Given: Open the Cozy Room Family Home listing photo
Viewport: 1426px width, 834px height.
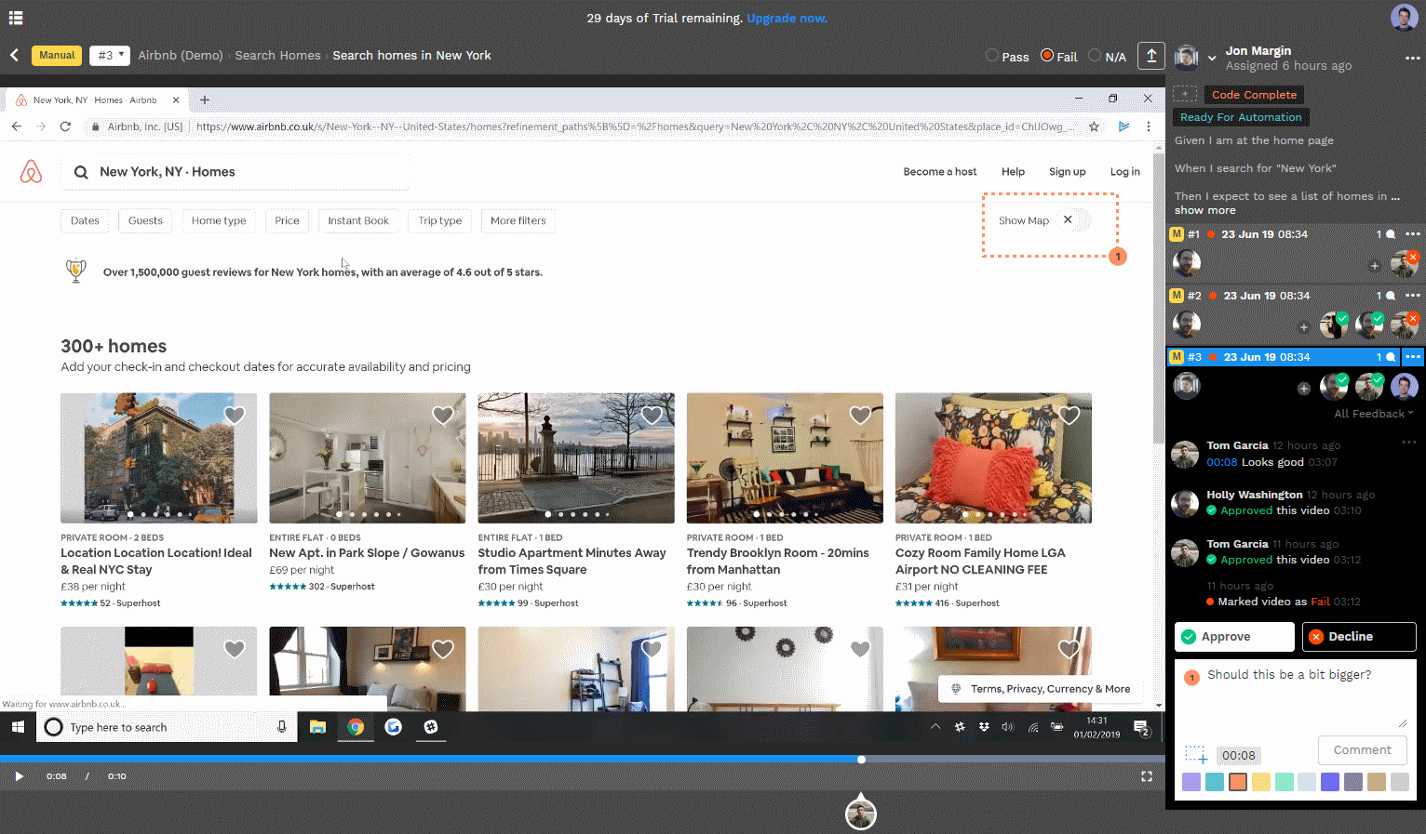Looking at the screenshot, I should point(993,458).
